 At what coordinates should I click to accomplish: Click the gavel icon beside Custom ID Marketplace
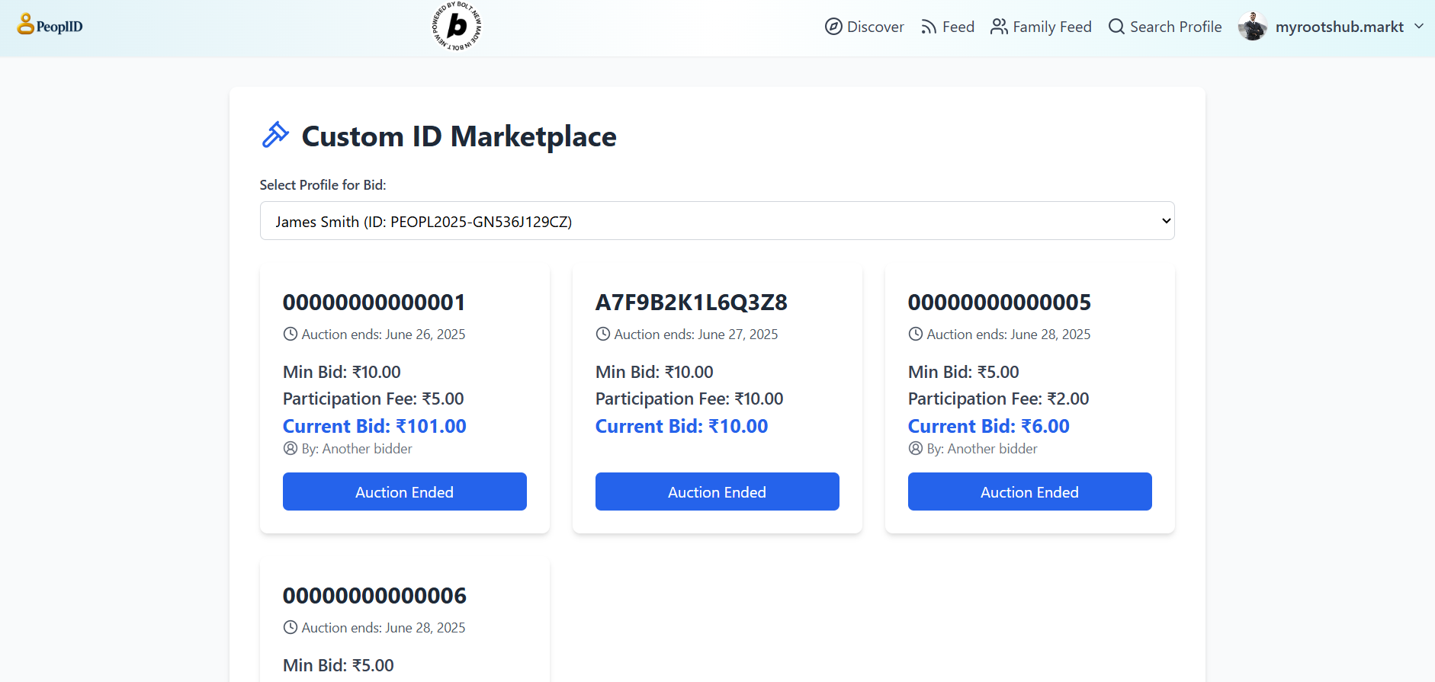(275, 135)
